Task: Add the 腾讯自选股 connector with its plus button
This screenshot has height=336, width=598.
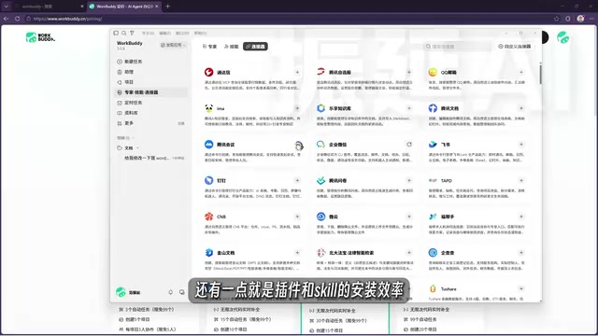Action: tap(409, 72)
